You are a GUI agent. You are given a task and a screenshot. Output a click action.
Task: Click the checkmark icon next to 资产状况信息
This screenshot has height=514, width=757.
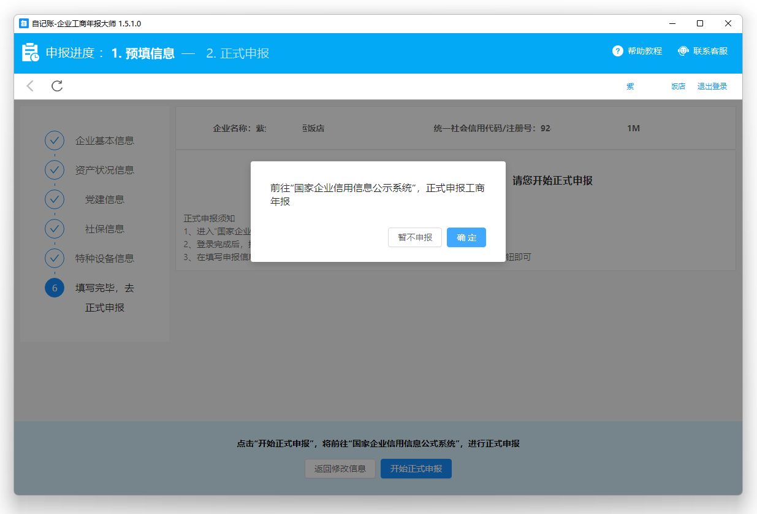[x=55, y=170]
